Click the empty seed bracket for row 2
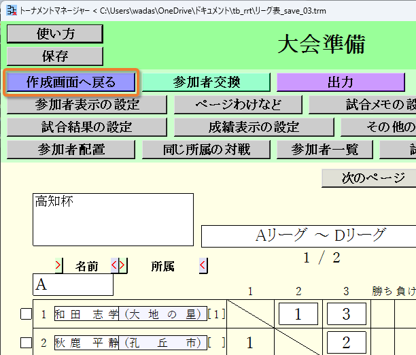The height and width of the screenshot is (355, 416). tap(216, 343)
